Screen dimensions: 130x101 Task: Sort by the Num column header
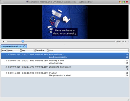[4, 51]
